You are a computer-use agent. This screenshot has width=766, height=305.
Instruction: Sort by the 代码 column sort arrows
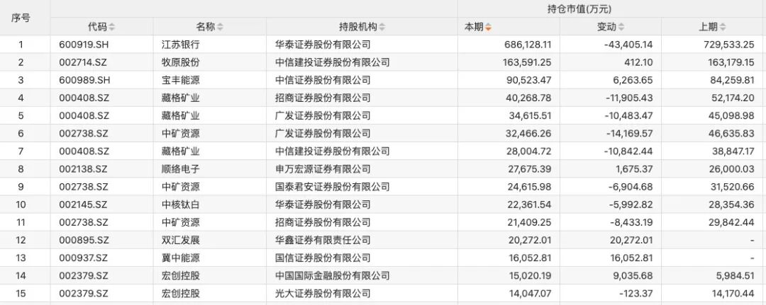tap(112, 28)
